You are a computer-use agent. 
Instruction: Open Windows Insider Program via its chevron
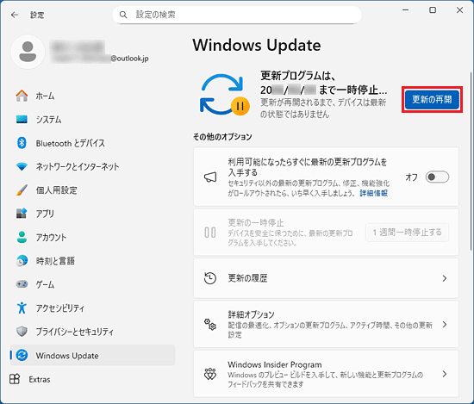point(445,374)
